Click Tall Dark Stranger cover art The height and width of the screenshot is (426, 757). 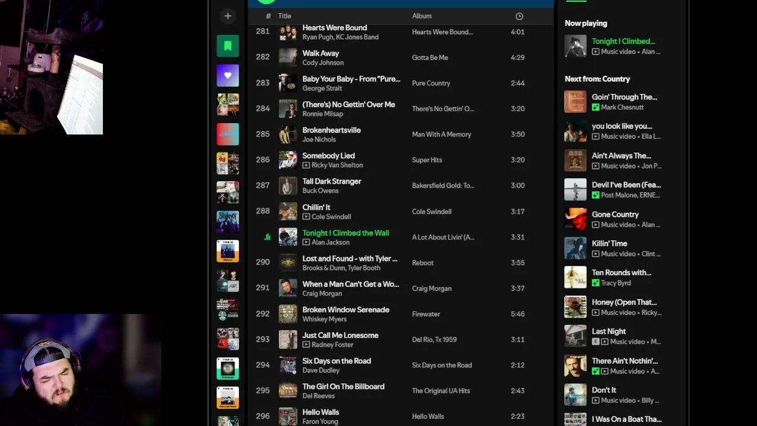288,186
